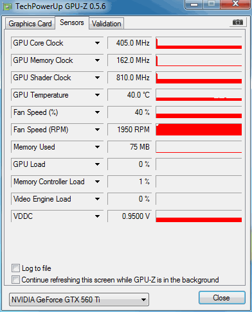This screenshot has width=252, height=312.
Task: Click the camera screenshot icon
Action: (238, 22)
